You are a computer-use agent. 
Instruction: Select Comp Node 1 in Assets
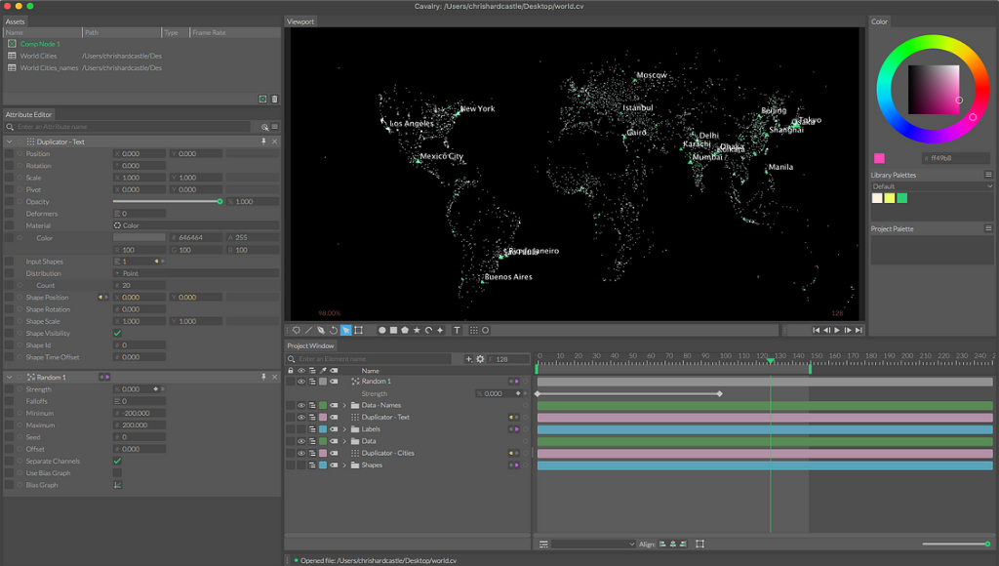click(x=40, y=44)
